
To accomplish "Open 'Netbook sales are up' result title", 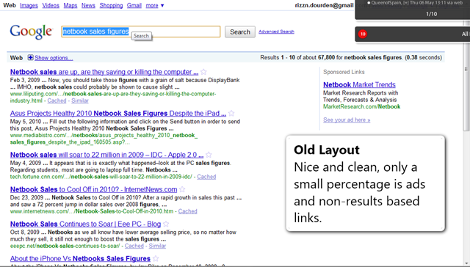I will pyautogui.click(x=104, y=72).
